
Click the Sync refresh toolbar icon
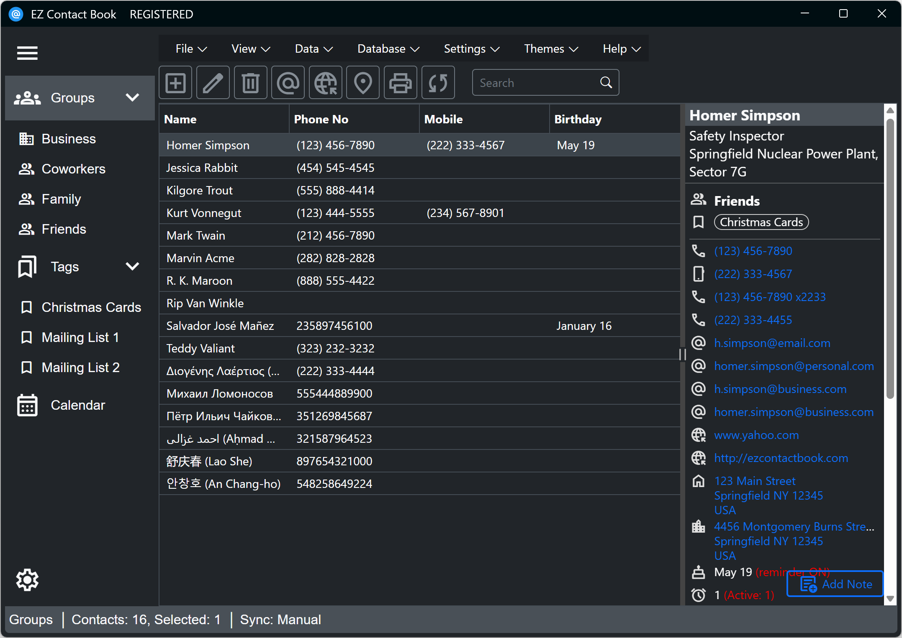438,83
